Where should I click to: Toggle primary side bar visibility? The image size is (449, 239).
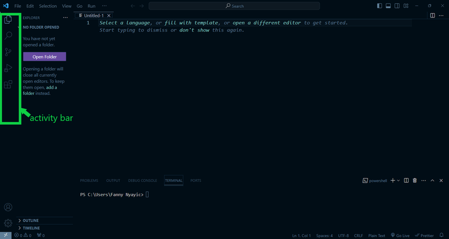click(379, 6)
